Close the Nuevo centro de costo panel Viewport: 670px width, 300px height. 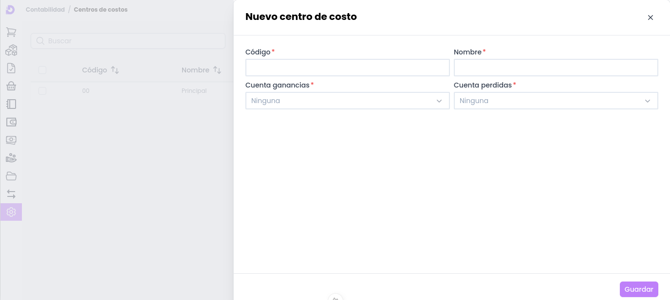pyautogui.click(x=650, y=18)
